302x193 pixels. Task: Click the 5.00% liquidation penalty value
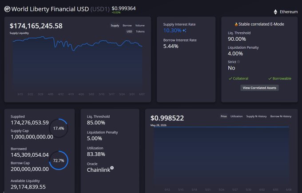pyautogui.click(x=94, y=139)
